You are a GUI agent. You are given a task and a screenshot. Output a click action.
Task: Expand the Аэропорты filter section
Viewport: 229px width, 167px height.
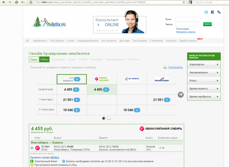204,64
